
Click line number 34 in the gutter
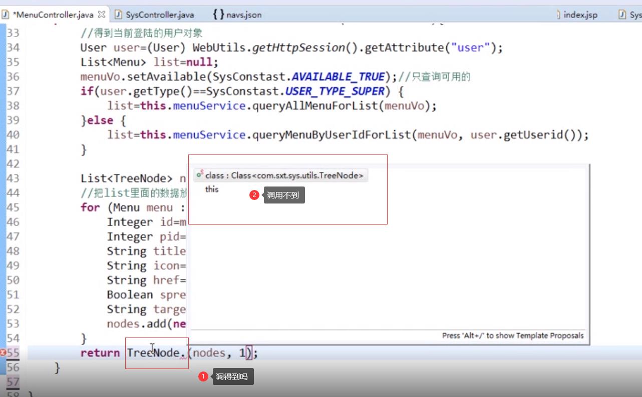[14, 47]
